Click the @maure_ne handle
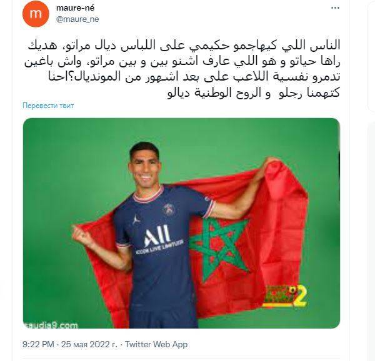 (x=77, y=19)
